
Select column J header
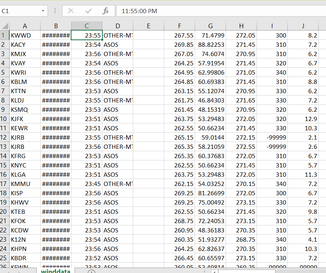(303, 26)
